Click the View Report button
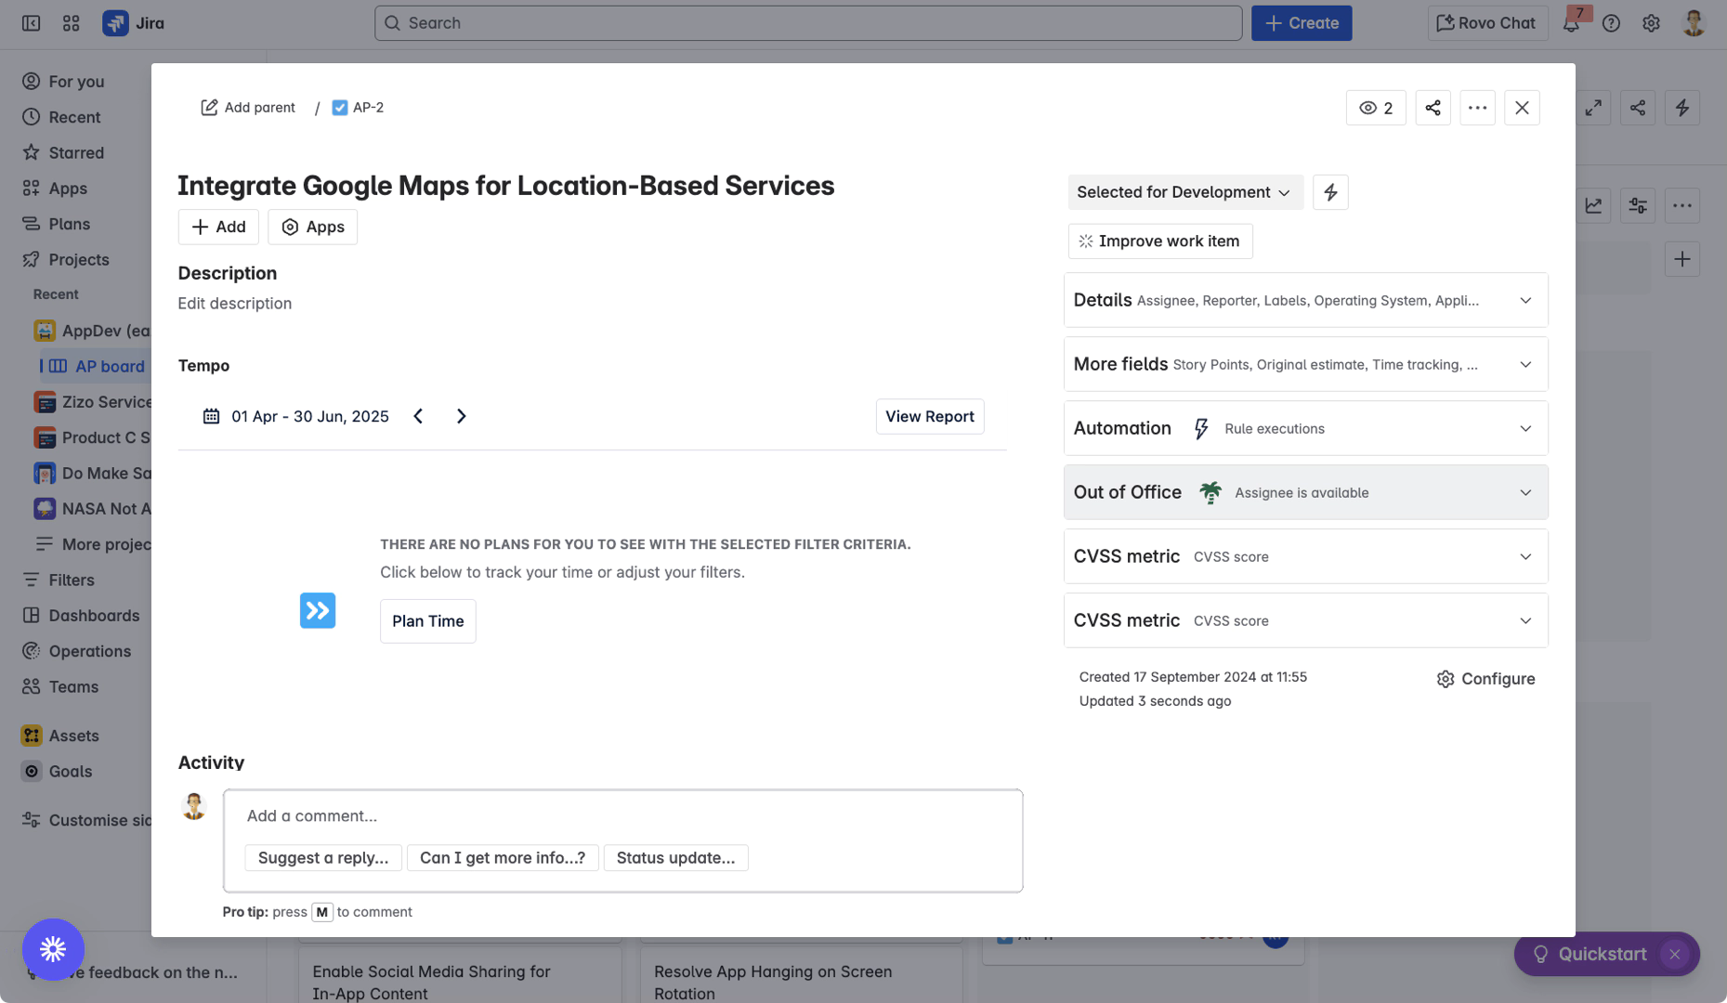This screenshot has width=1727, height=1003. [x=929, y=416]
